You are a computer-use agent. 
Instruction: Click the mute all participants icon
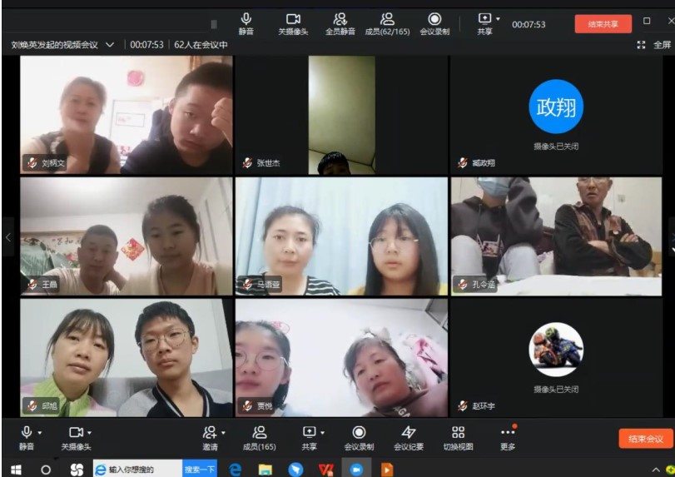(x=340, y=22)
